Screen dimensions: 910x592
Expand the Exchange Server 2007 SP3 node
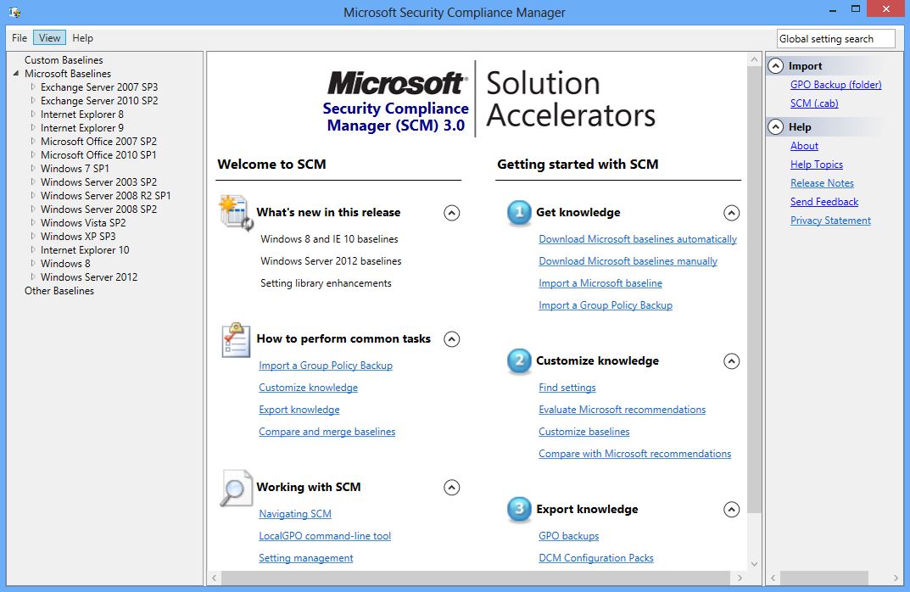[x=33, y=87]
